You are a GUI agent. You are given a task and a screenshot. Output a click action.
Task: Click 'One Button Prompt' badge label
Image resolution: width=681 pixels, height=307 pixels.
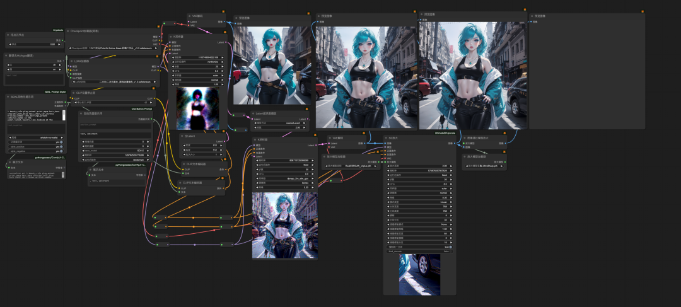coord(142,108)
